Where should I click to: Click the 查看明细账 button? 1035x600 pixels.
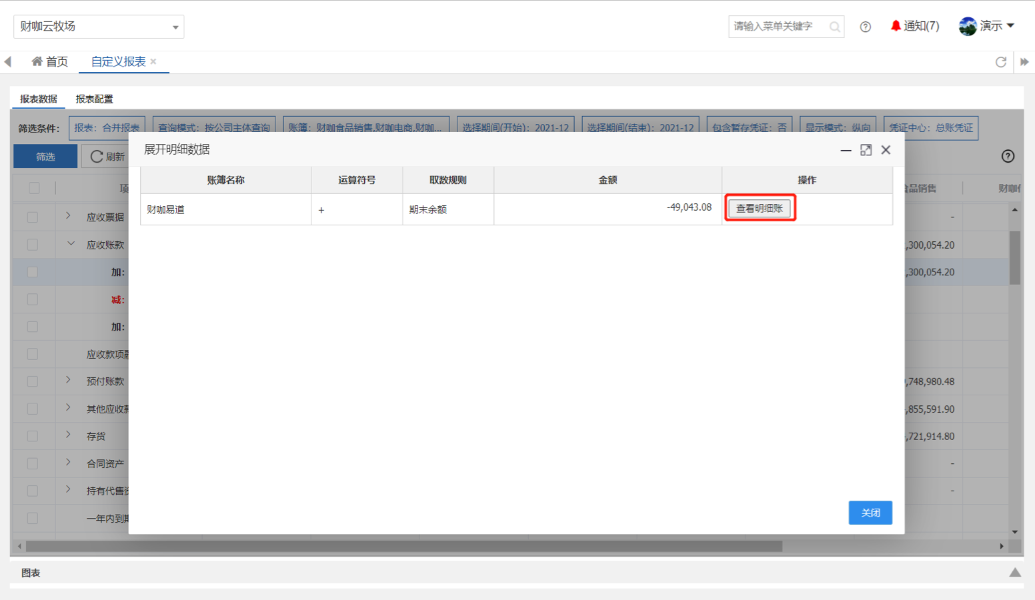tap(760, 209)
